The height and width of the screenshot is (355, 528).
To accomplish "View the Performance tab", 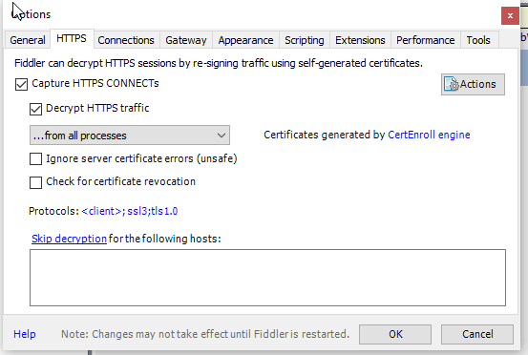I will [x=425, y=40].
